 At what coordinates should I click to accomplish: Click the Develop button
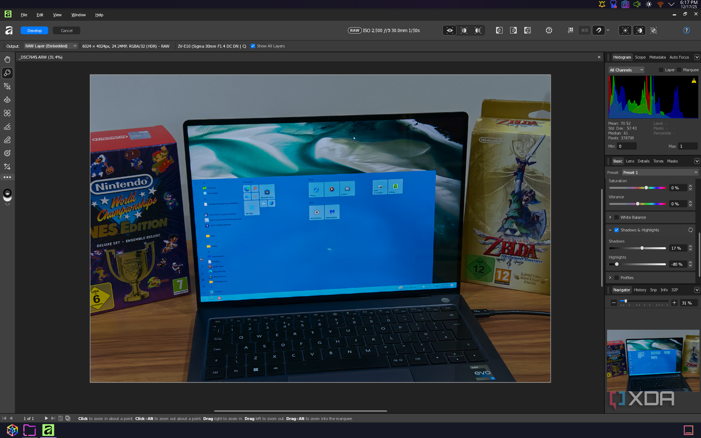coord(34,30)
